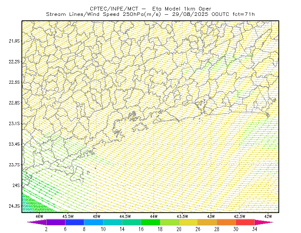Click the purple left arrow legend end
301x233 pixels.
[36, 222]
